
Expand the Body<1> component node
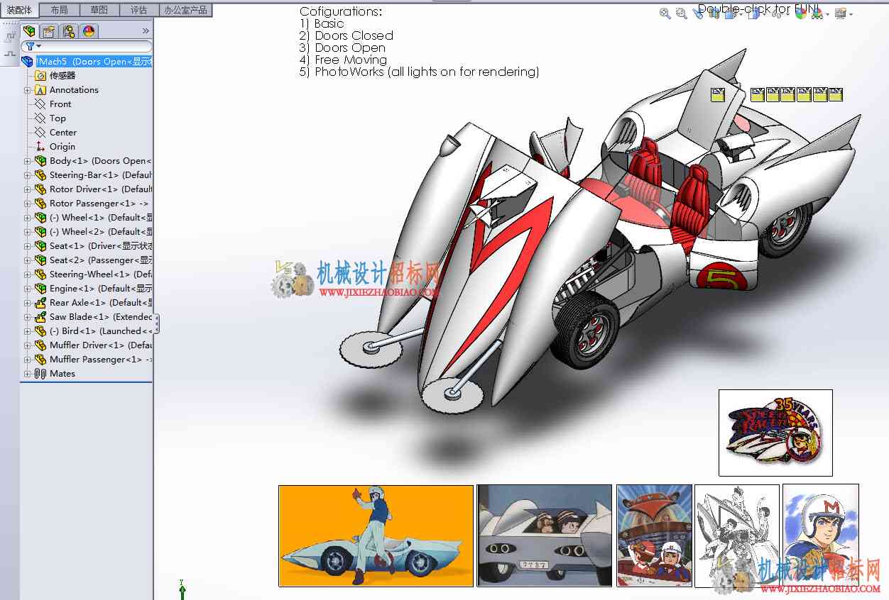click(x=28, y=161)
